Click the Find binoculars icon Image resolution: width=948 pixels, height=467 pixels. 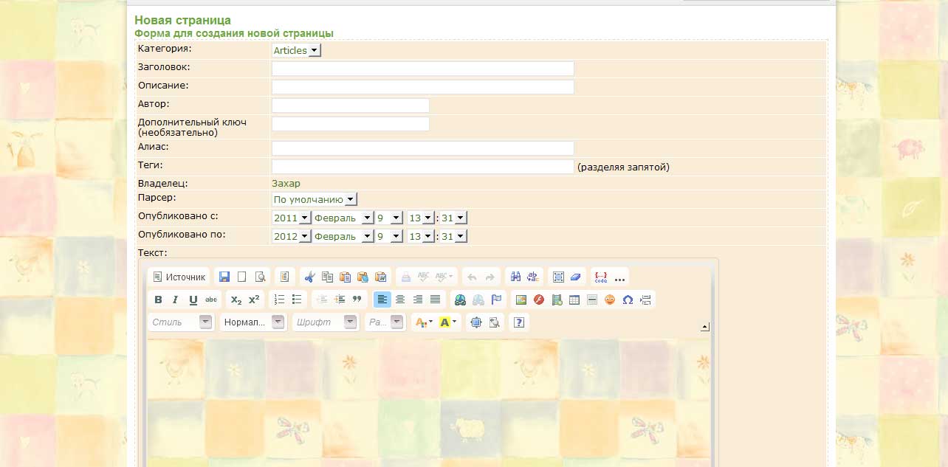516,277
